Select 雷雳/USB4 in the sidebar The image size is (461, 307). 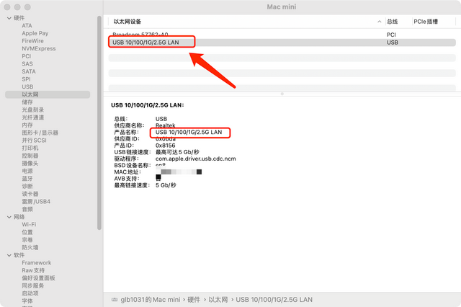[x=36, y=202]
